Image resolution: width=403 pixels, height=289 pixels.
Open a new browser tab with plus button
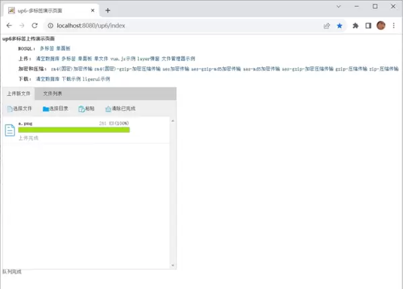coord(108,10)
